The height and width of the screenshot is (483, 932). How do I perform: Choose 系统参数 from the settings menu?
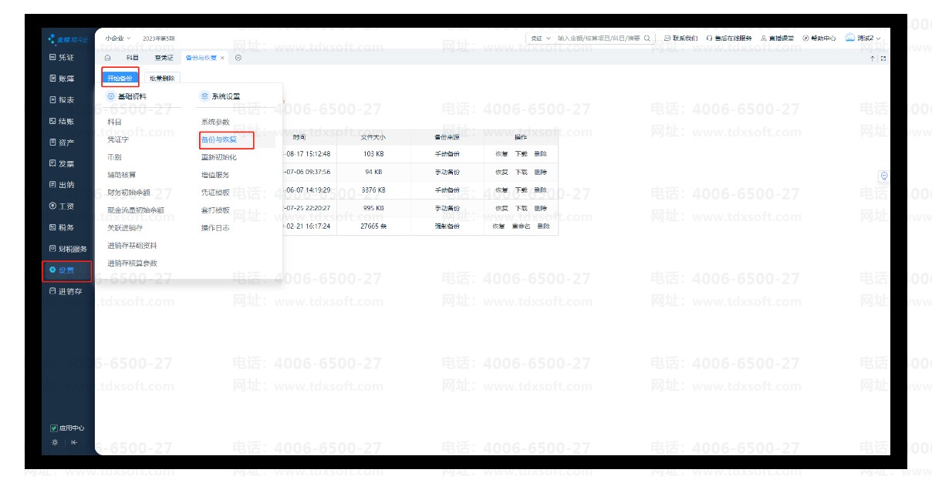(x=215, y=122)
